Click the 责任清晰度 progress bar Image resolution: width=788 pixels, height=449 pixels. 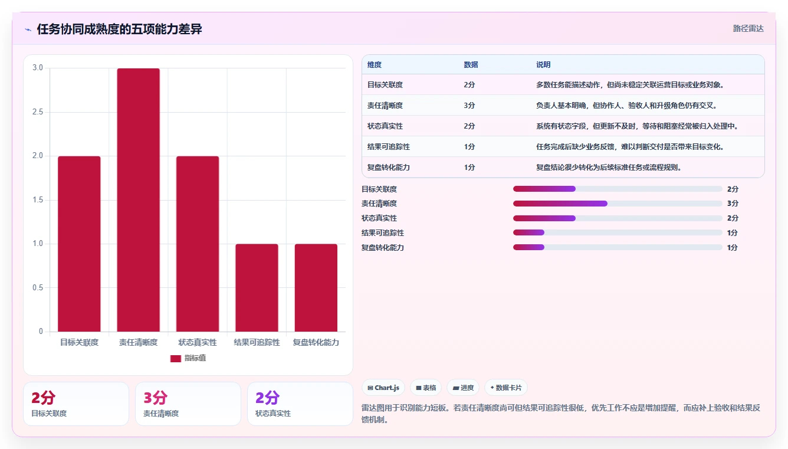[618, 204]
